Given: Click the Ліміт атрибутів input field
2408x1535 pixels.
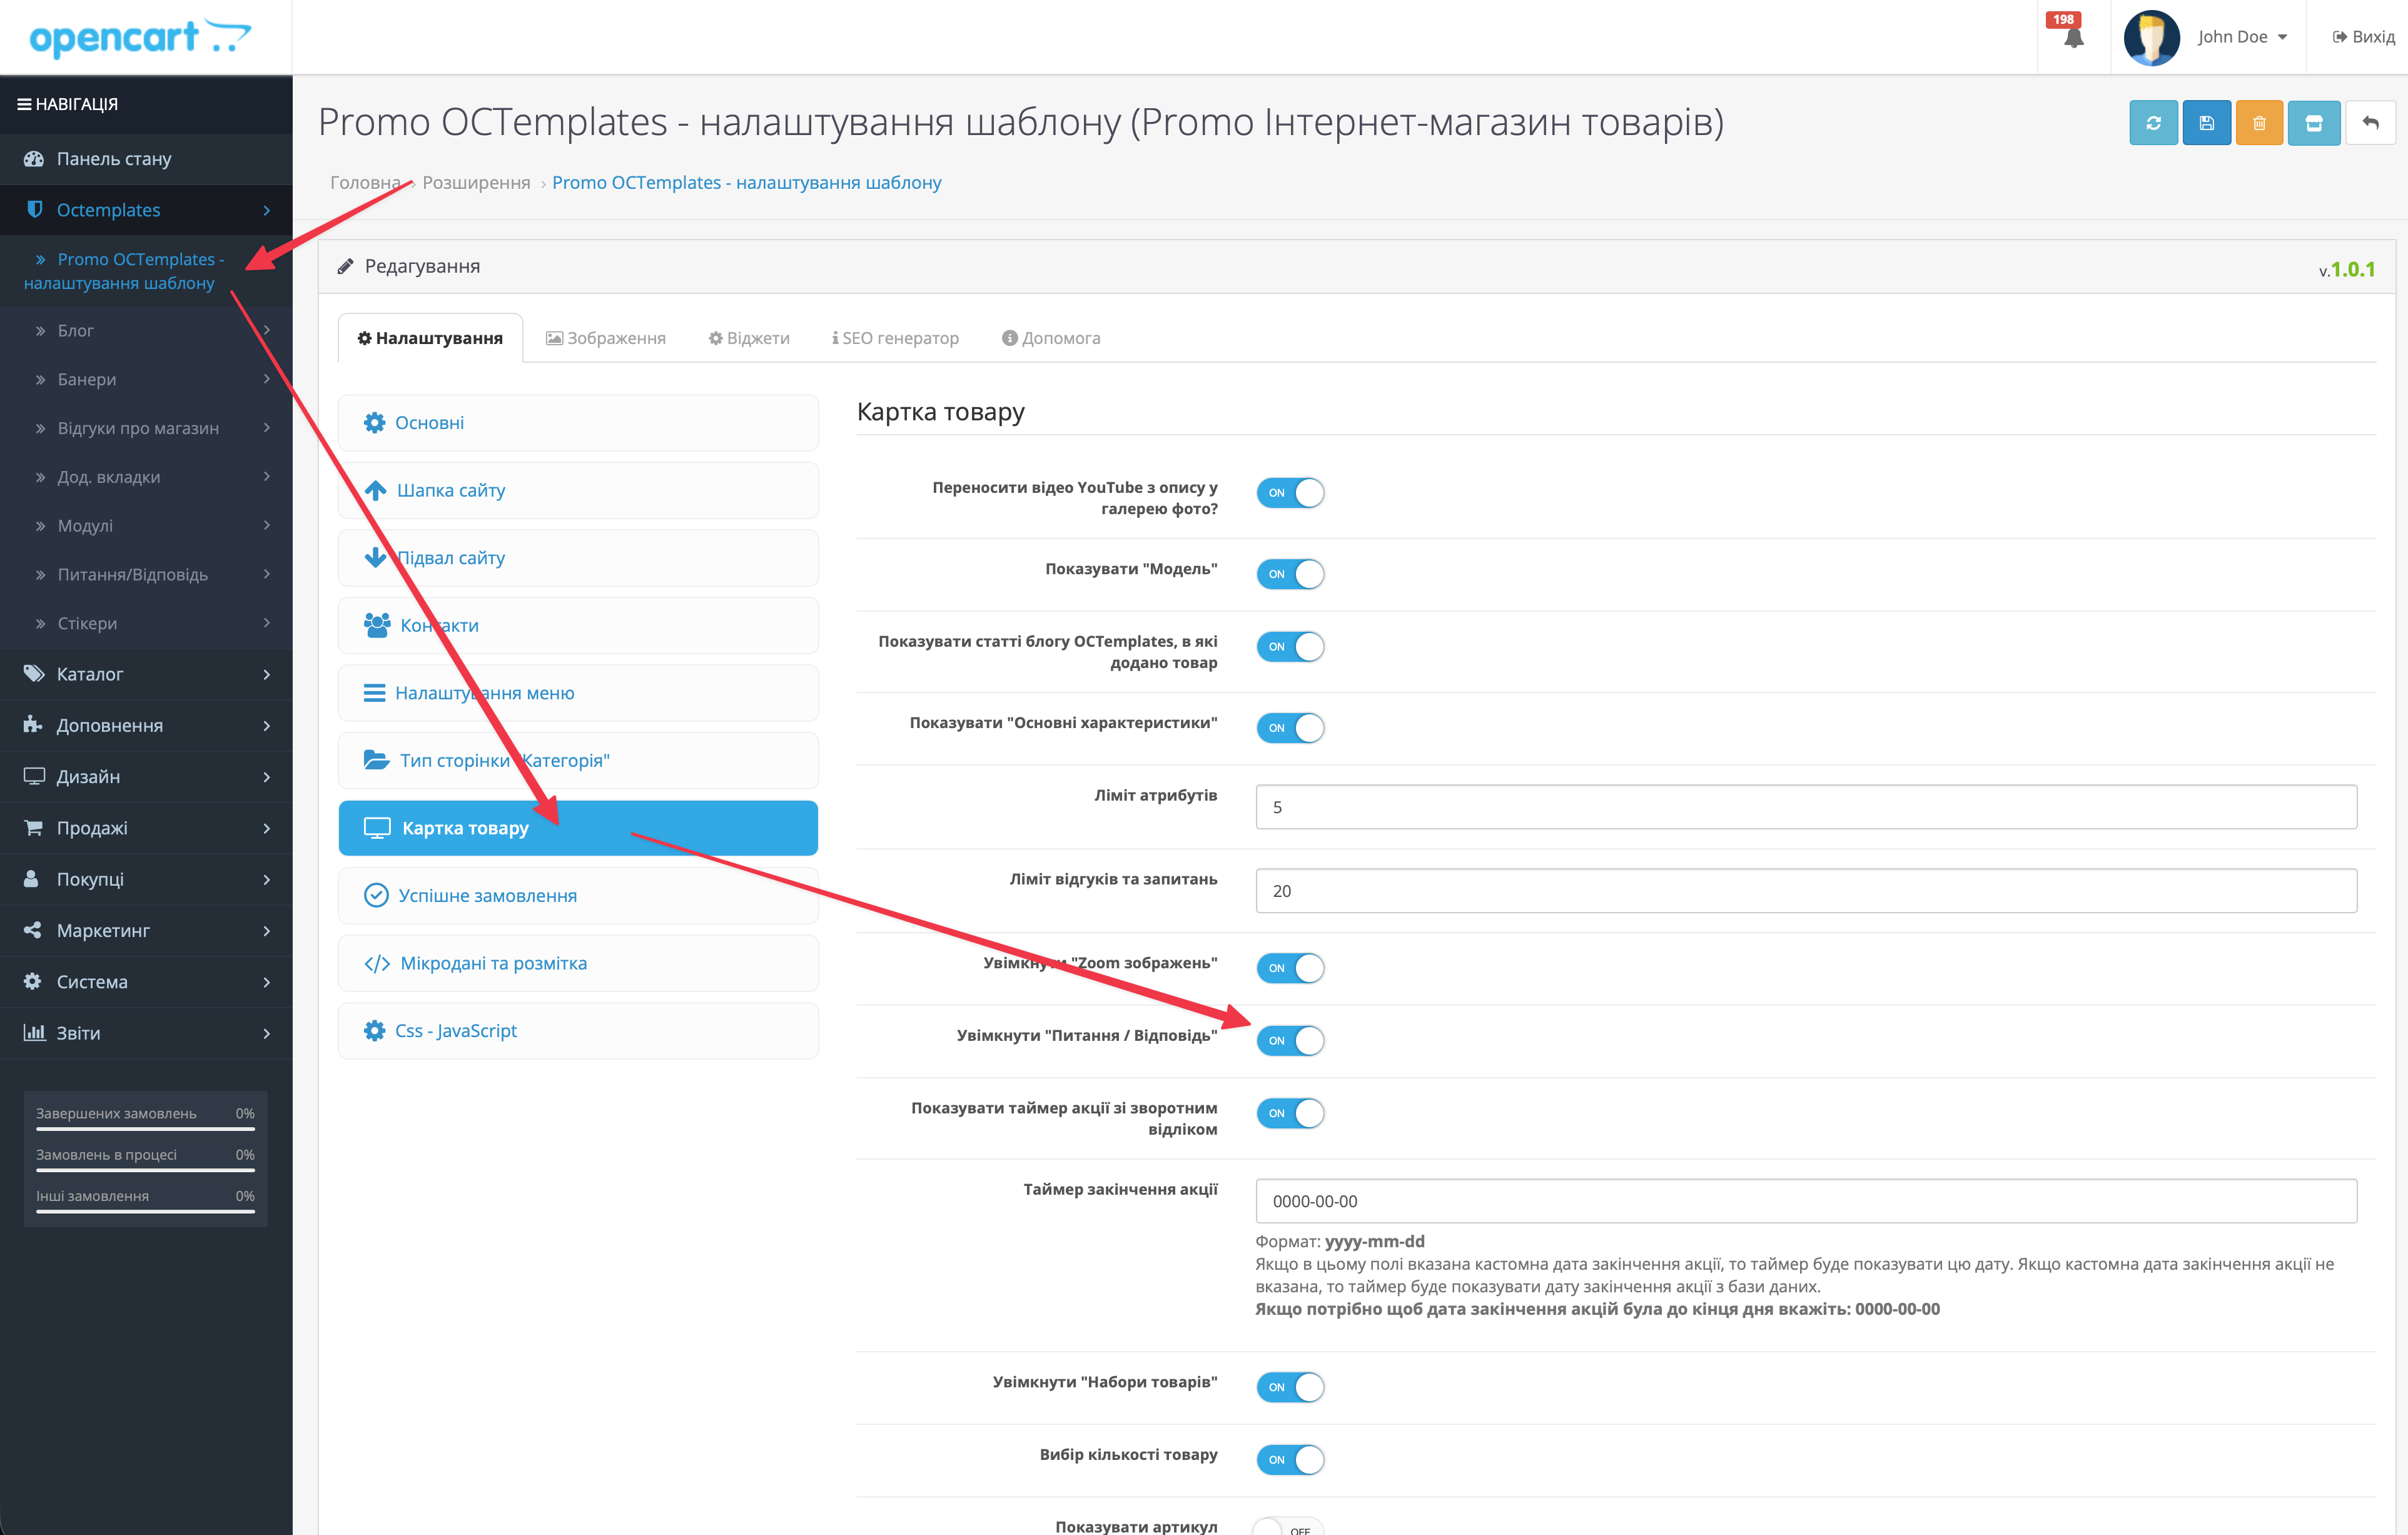Looking at the screenshot, I should [x=1805, y=807].
